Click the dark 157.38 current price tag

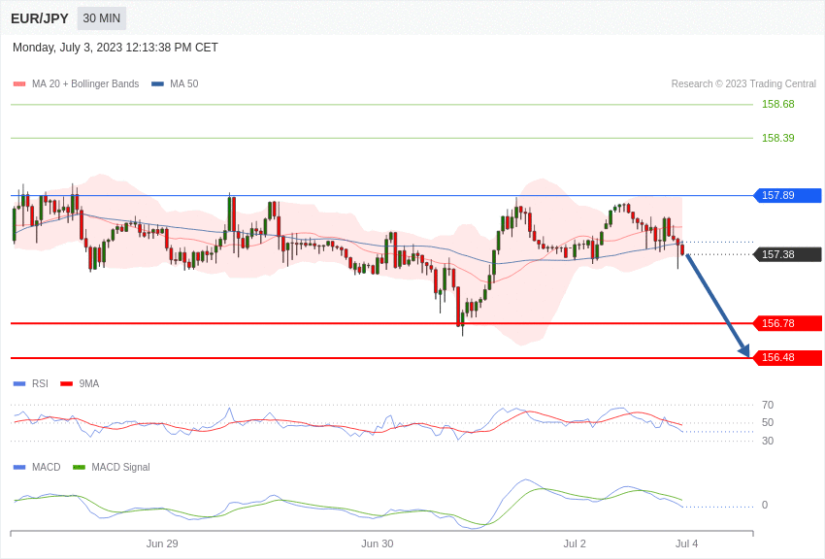(x=786, y=254)
